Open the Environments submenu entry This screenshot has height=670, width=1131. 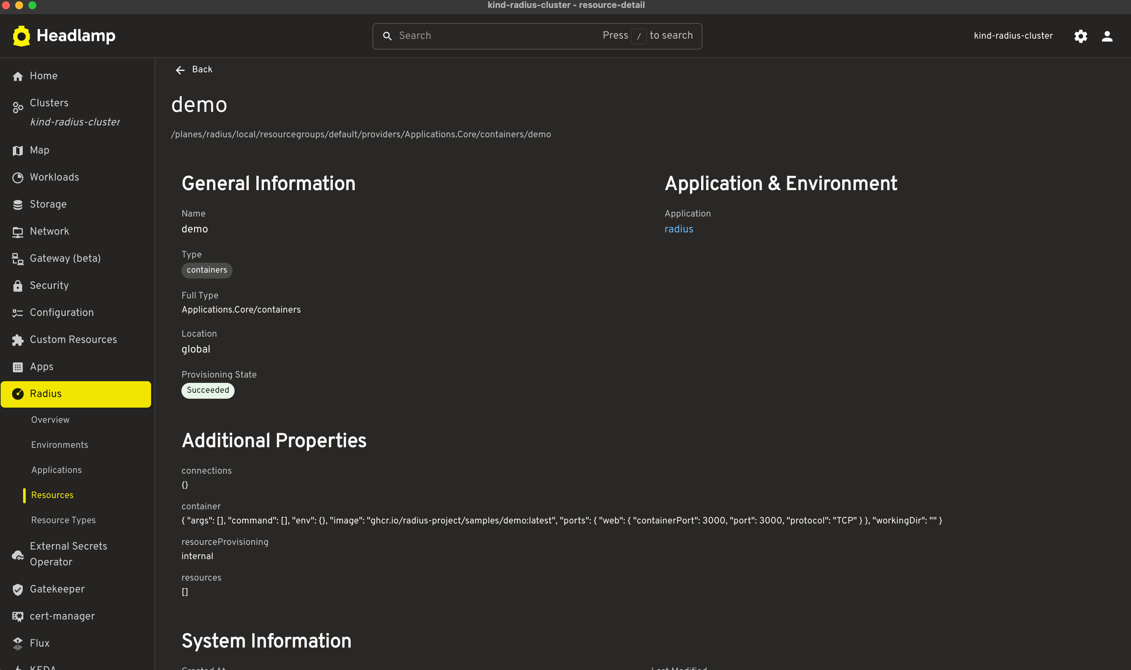pos(60,445)
